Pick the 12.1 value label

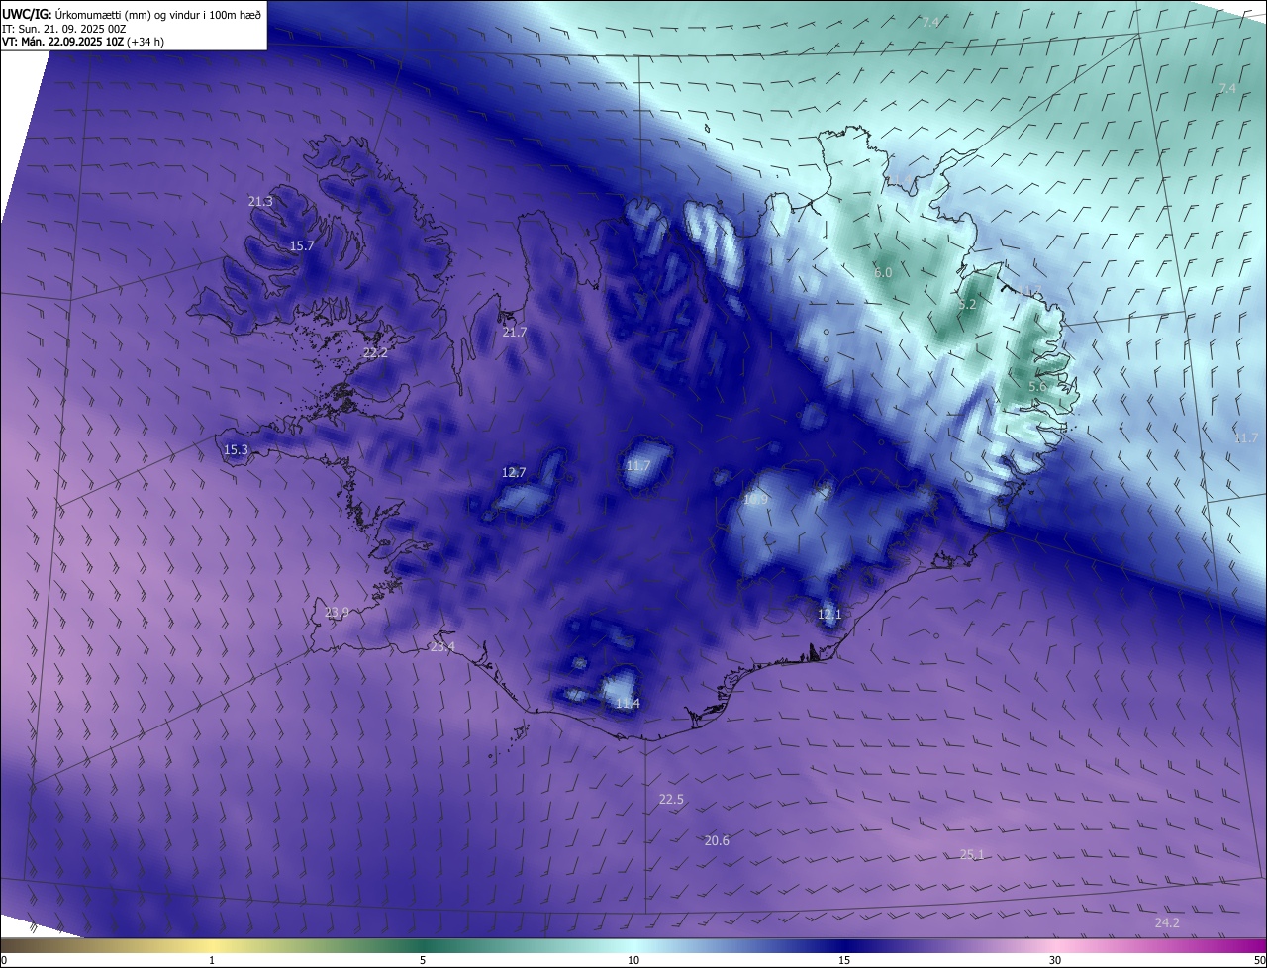tap(829, 614)
